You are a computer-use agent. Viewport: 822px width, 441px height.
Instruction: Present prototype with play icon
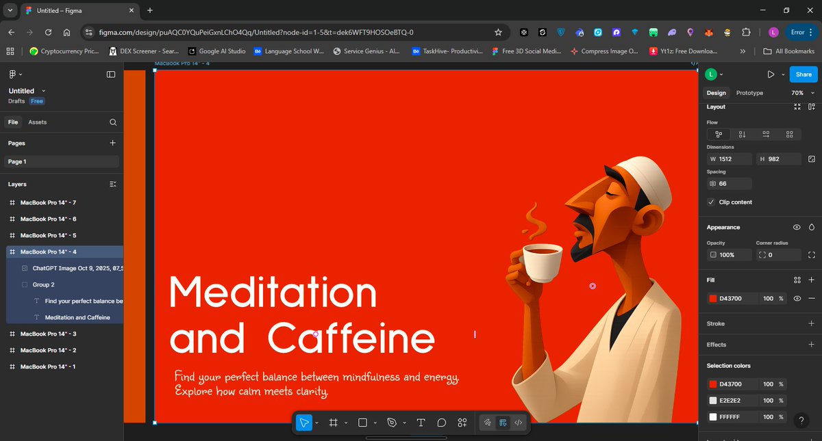[771, 75]
